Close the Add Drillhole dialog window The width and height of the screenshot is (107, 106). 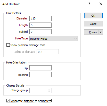pos(101,4)
